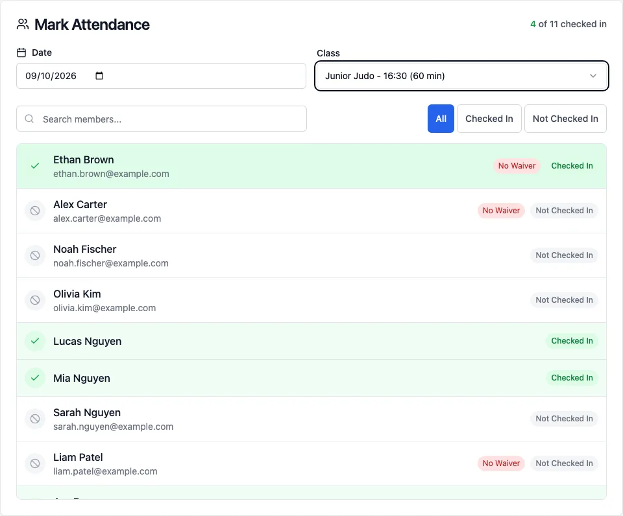Click liam.patel@example.com email
Screen dimensions: 623x516
point(105,471)
